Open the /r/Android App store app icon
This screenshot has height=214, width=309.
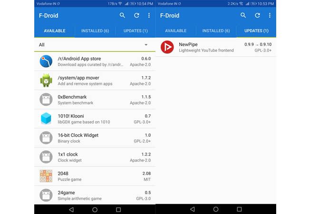point(46,61)
